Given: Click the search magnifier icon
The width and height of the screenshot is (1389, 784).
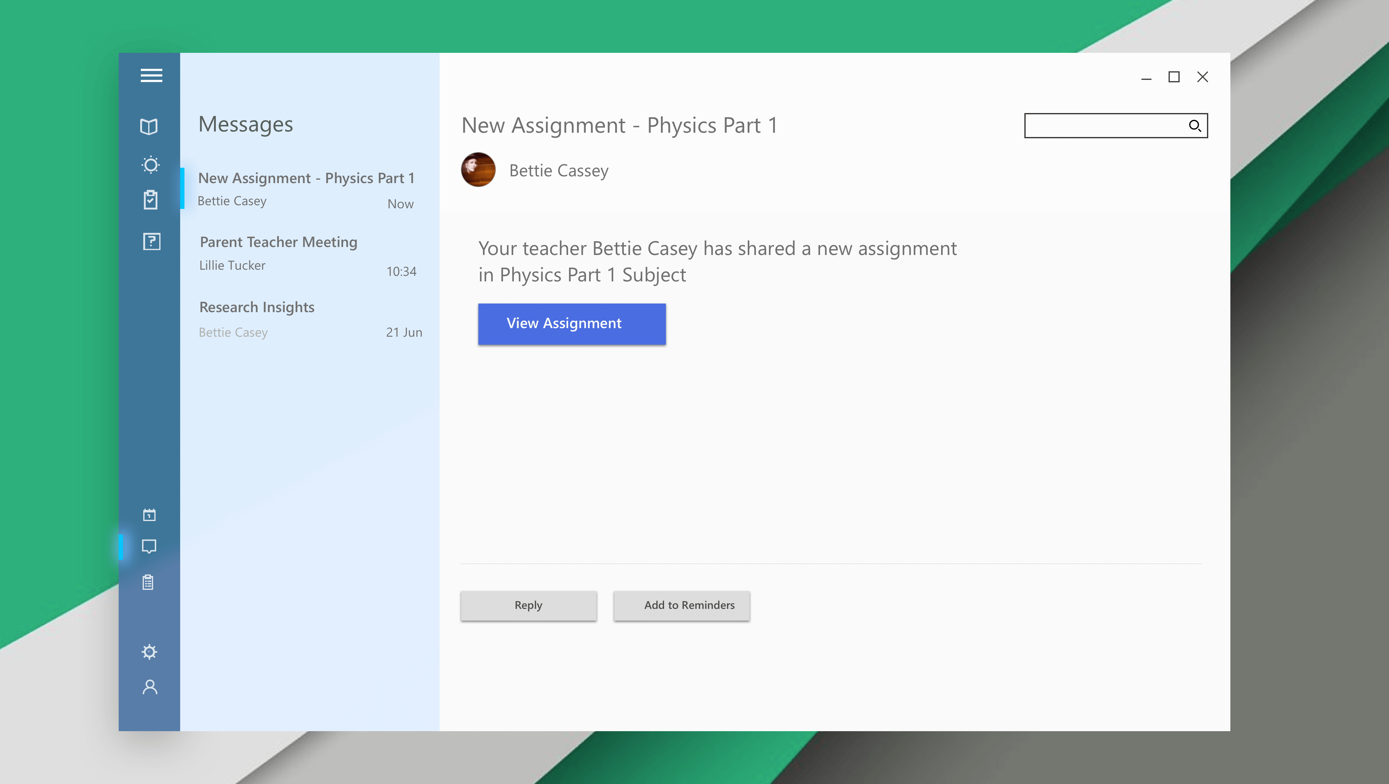Looking at the screenshot, I should coord(1194,126).
